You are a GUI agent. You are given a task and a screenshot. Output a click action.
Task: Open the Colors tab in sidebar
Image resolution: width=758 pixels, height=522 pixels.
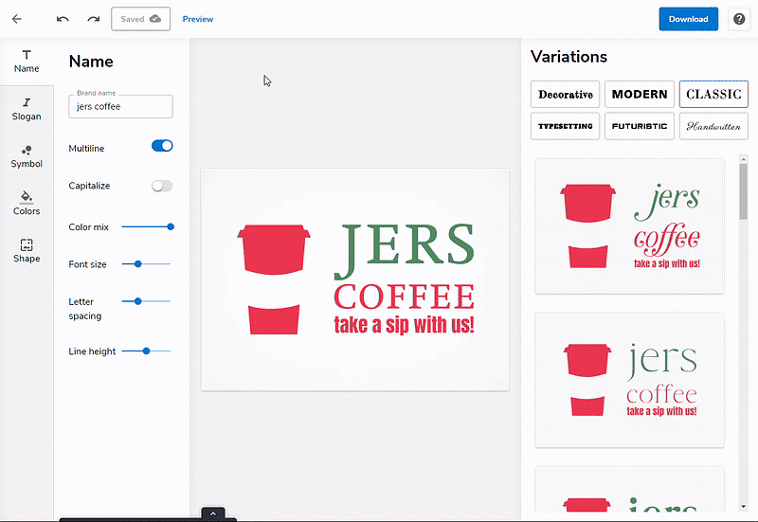click(27, 204)
